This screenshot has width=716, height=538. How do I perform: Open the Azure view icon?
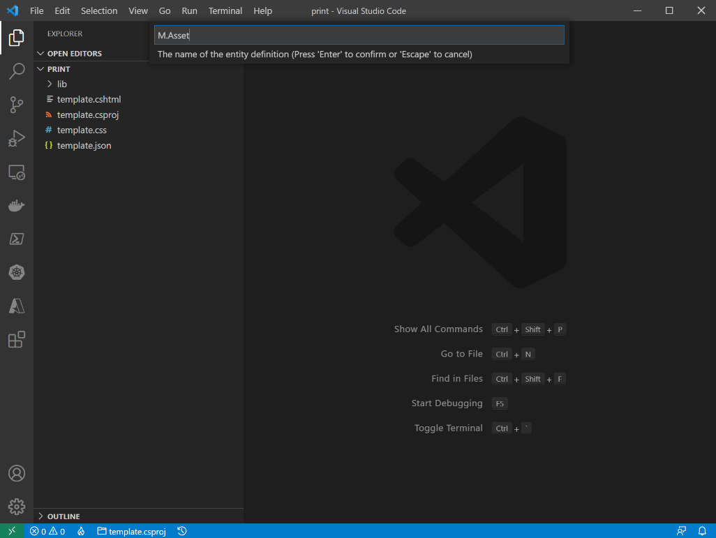pos(17,306)
